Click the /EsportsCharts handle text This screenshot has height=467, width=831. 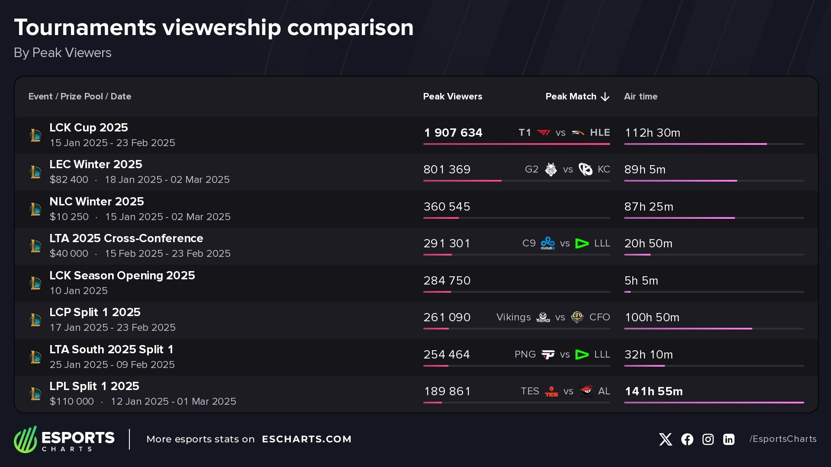(x=783, y=439)
